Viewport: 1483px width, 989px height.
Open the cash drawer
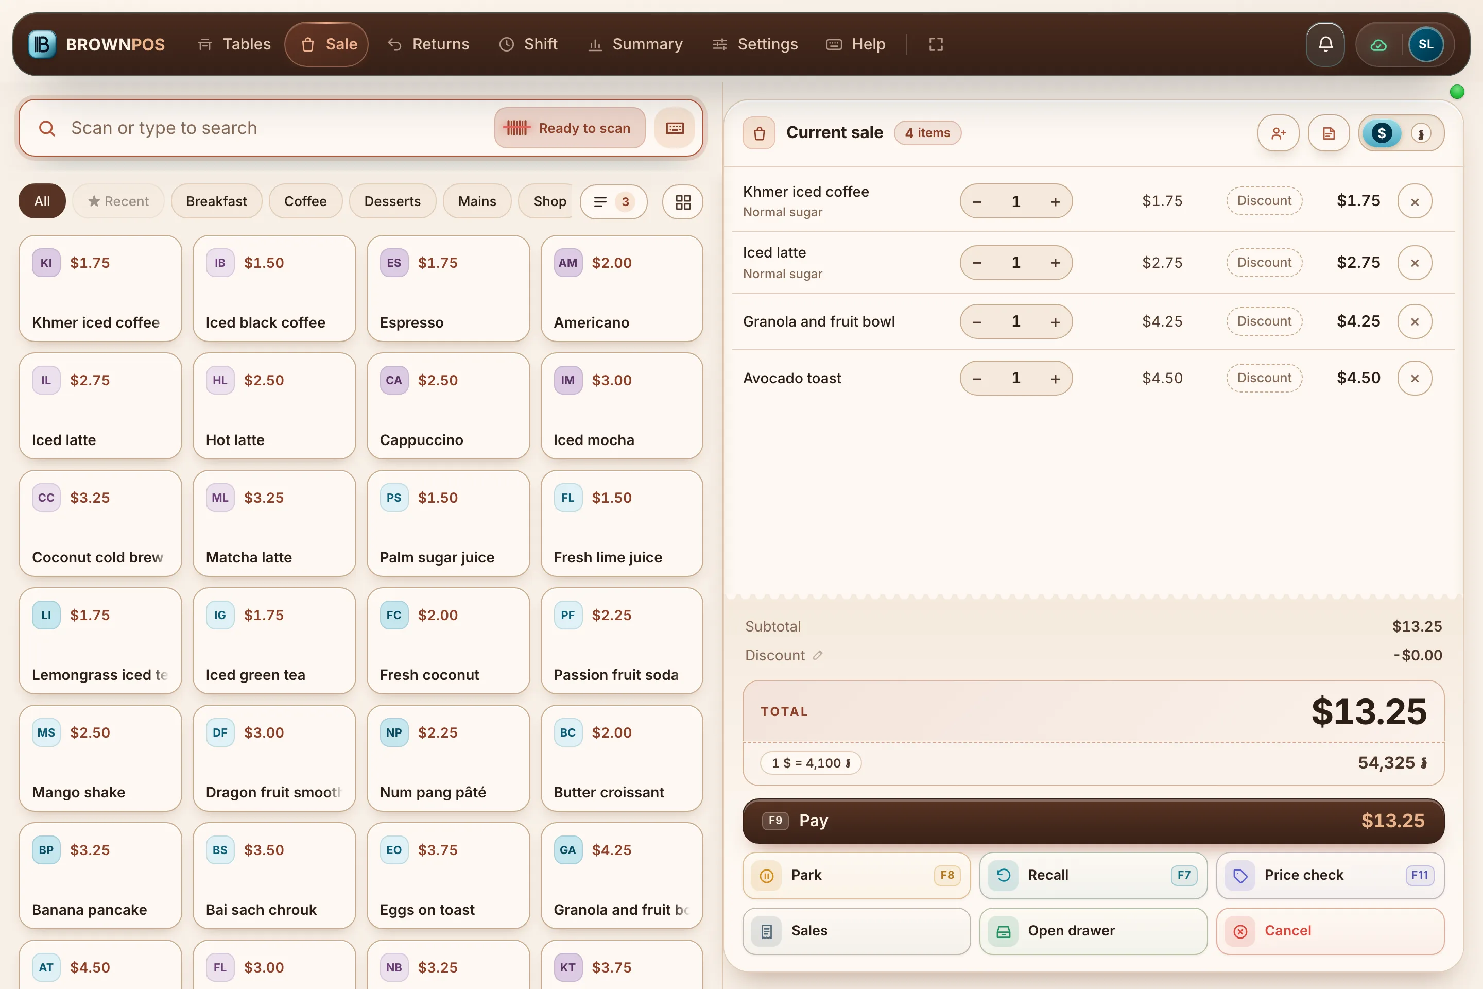(x=1093, y=932)
